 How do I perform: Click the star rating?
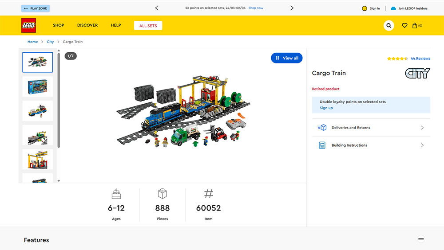point(397,59)
